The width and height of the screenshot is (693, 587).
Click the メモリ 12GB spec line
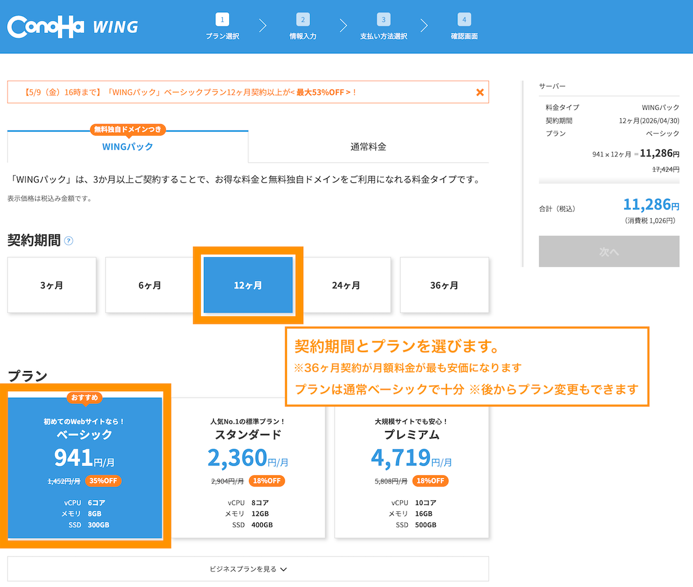point(247,514)
